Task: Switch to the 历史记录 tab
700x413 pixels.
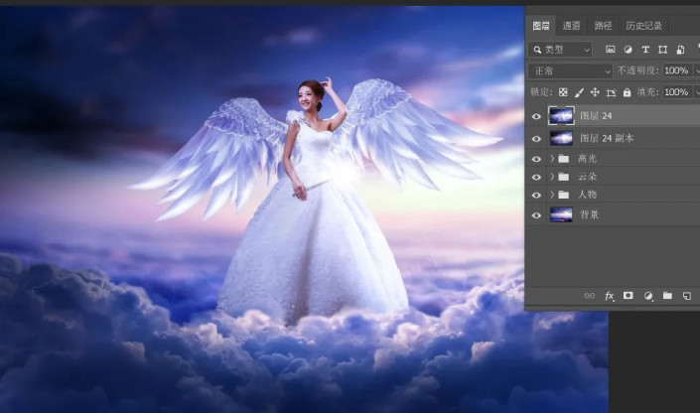Action: (x=643, y=26)
